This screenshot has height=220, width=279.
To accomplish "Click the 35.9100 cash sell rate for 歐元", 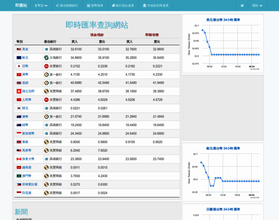I will tap(104, 58).
